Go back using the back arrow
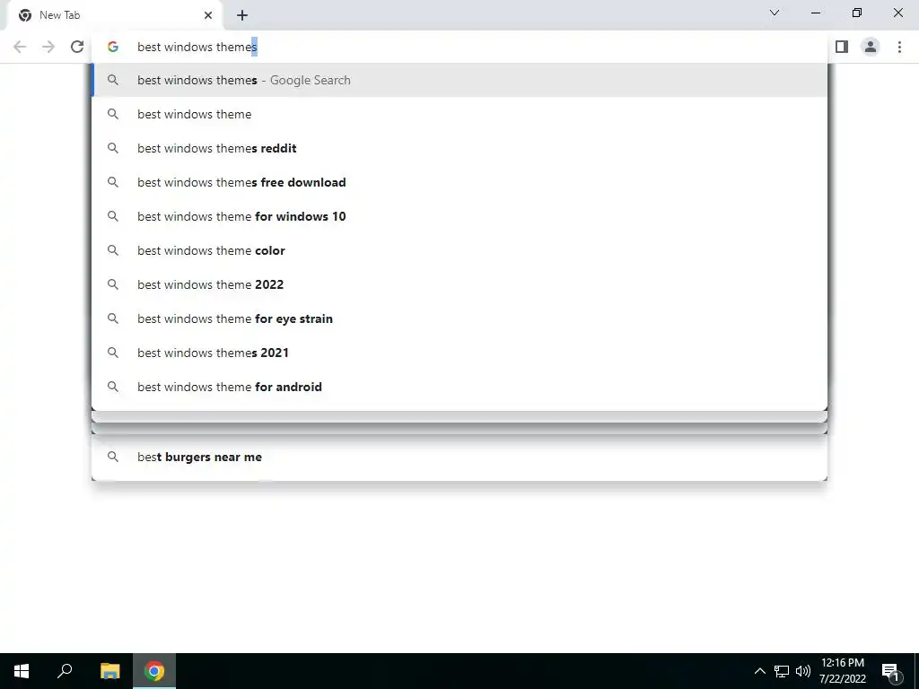This screenshot has height=689, width=919. (x=20, y=47)
